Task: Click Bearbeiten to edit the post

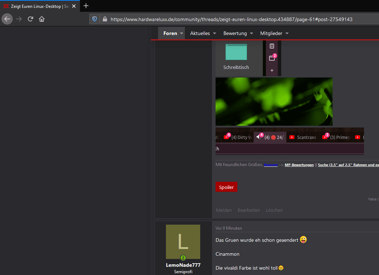Action: [248, 210]
